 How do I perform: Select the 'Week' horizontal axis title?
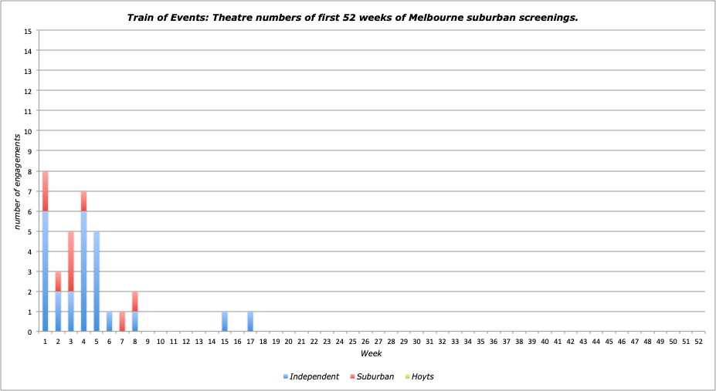pos(371,353)
